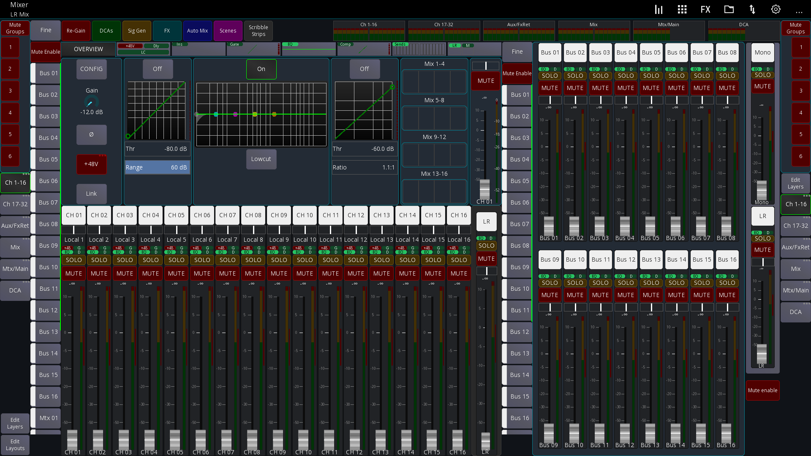
Task: Select the Aux/FxRet layer tab
Action: (x=15, y=225)
